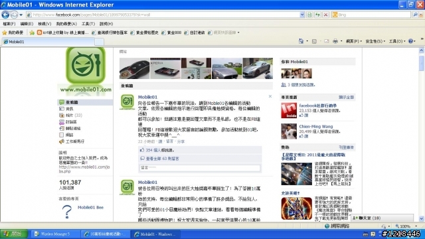Open the 2011 space strategy game ad image

(297, 174)
